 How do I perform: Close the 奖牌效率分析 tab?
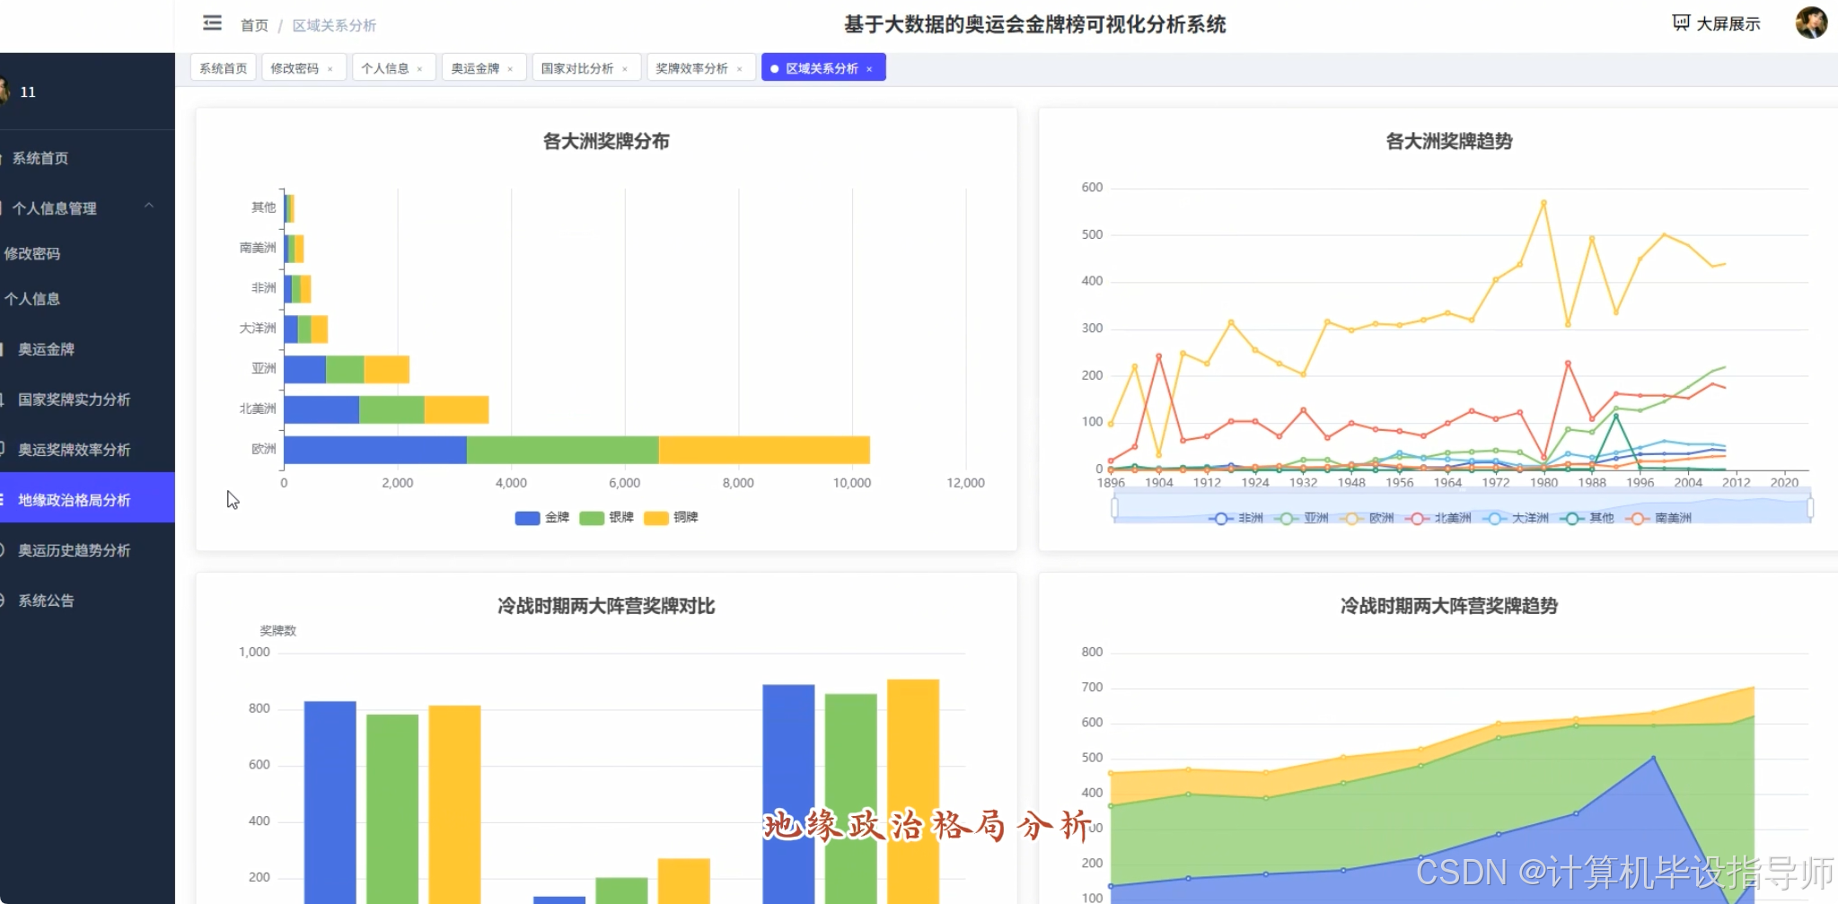point(740,69)
